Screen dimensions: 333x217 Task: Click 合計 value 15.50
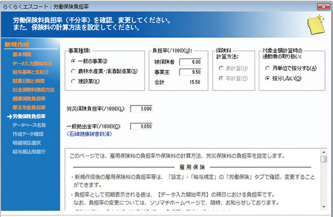tap(195, 82)
